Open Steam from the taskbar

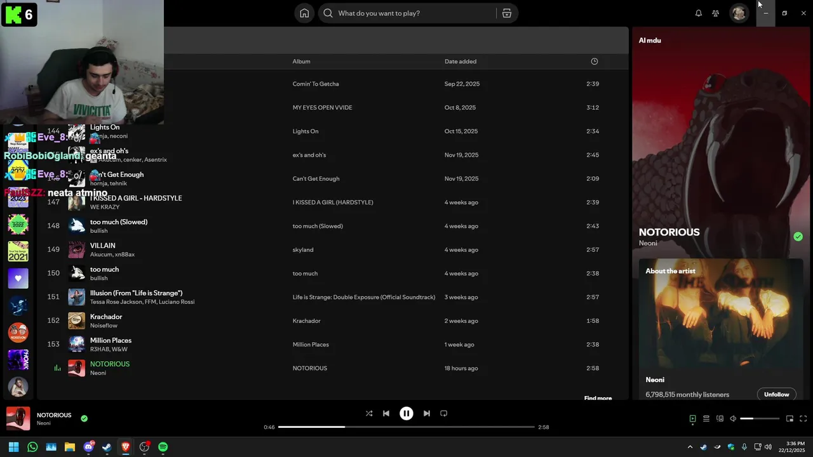tap(107, 447)
